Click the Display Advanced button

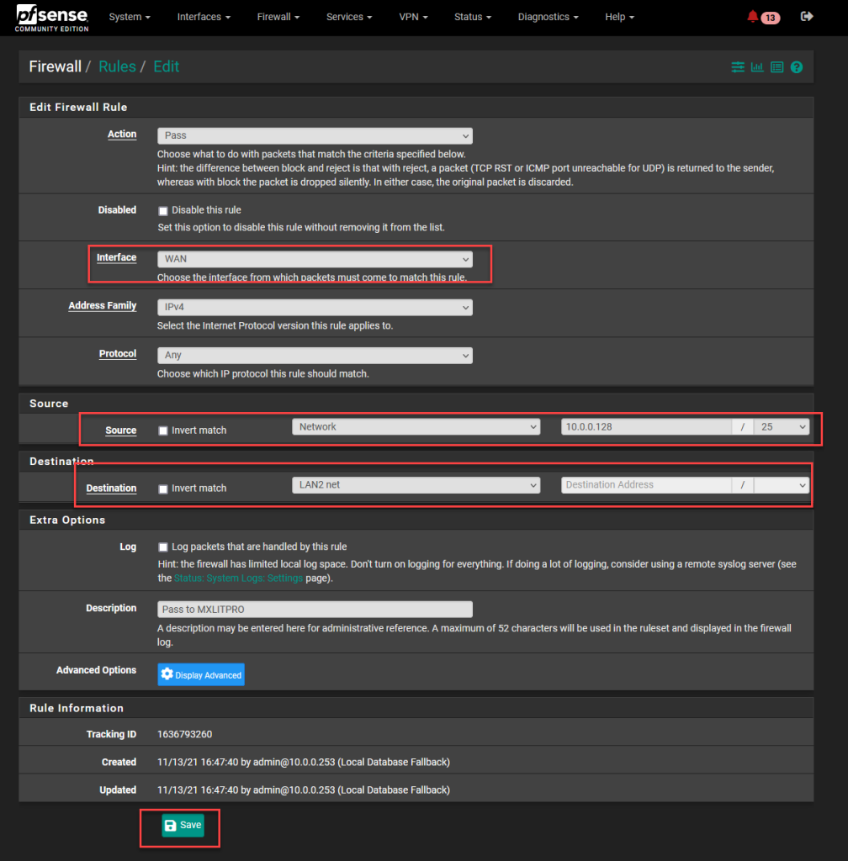(201, 675)
